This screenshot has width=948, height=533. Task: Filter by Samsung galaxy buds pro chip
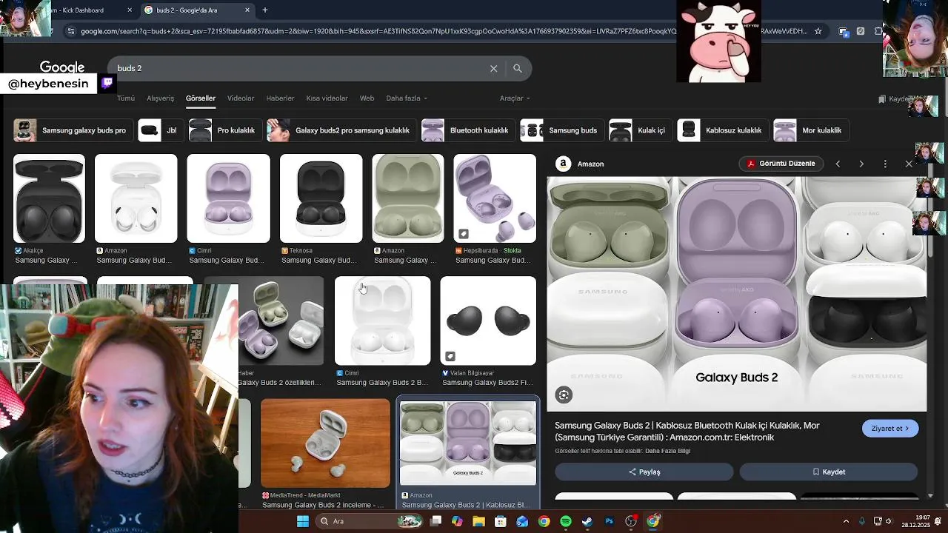73,130
